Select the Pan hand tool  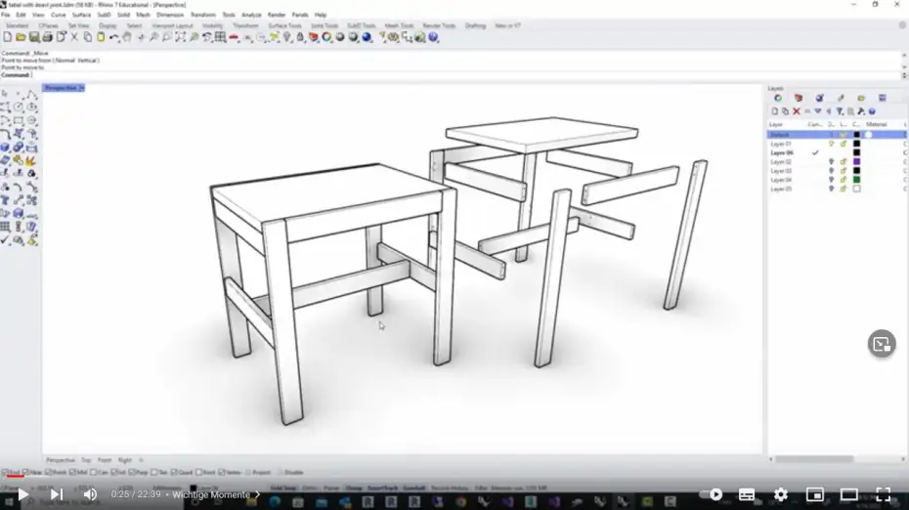click(x=127, y=37)
